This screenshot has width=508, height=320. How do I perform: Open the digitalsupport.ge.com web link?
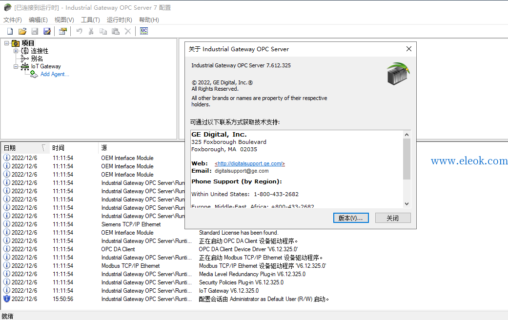click(x=250, y=163)
